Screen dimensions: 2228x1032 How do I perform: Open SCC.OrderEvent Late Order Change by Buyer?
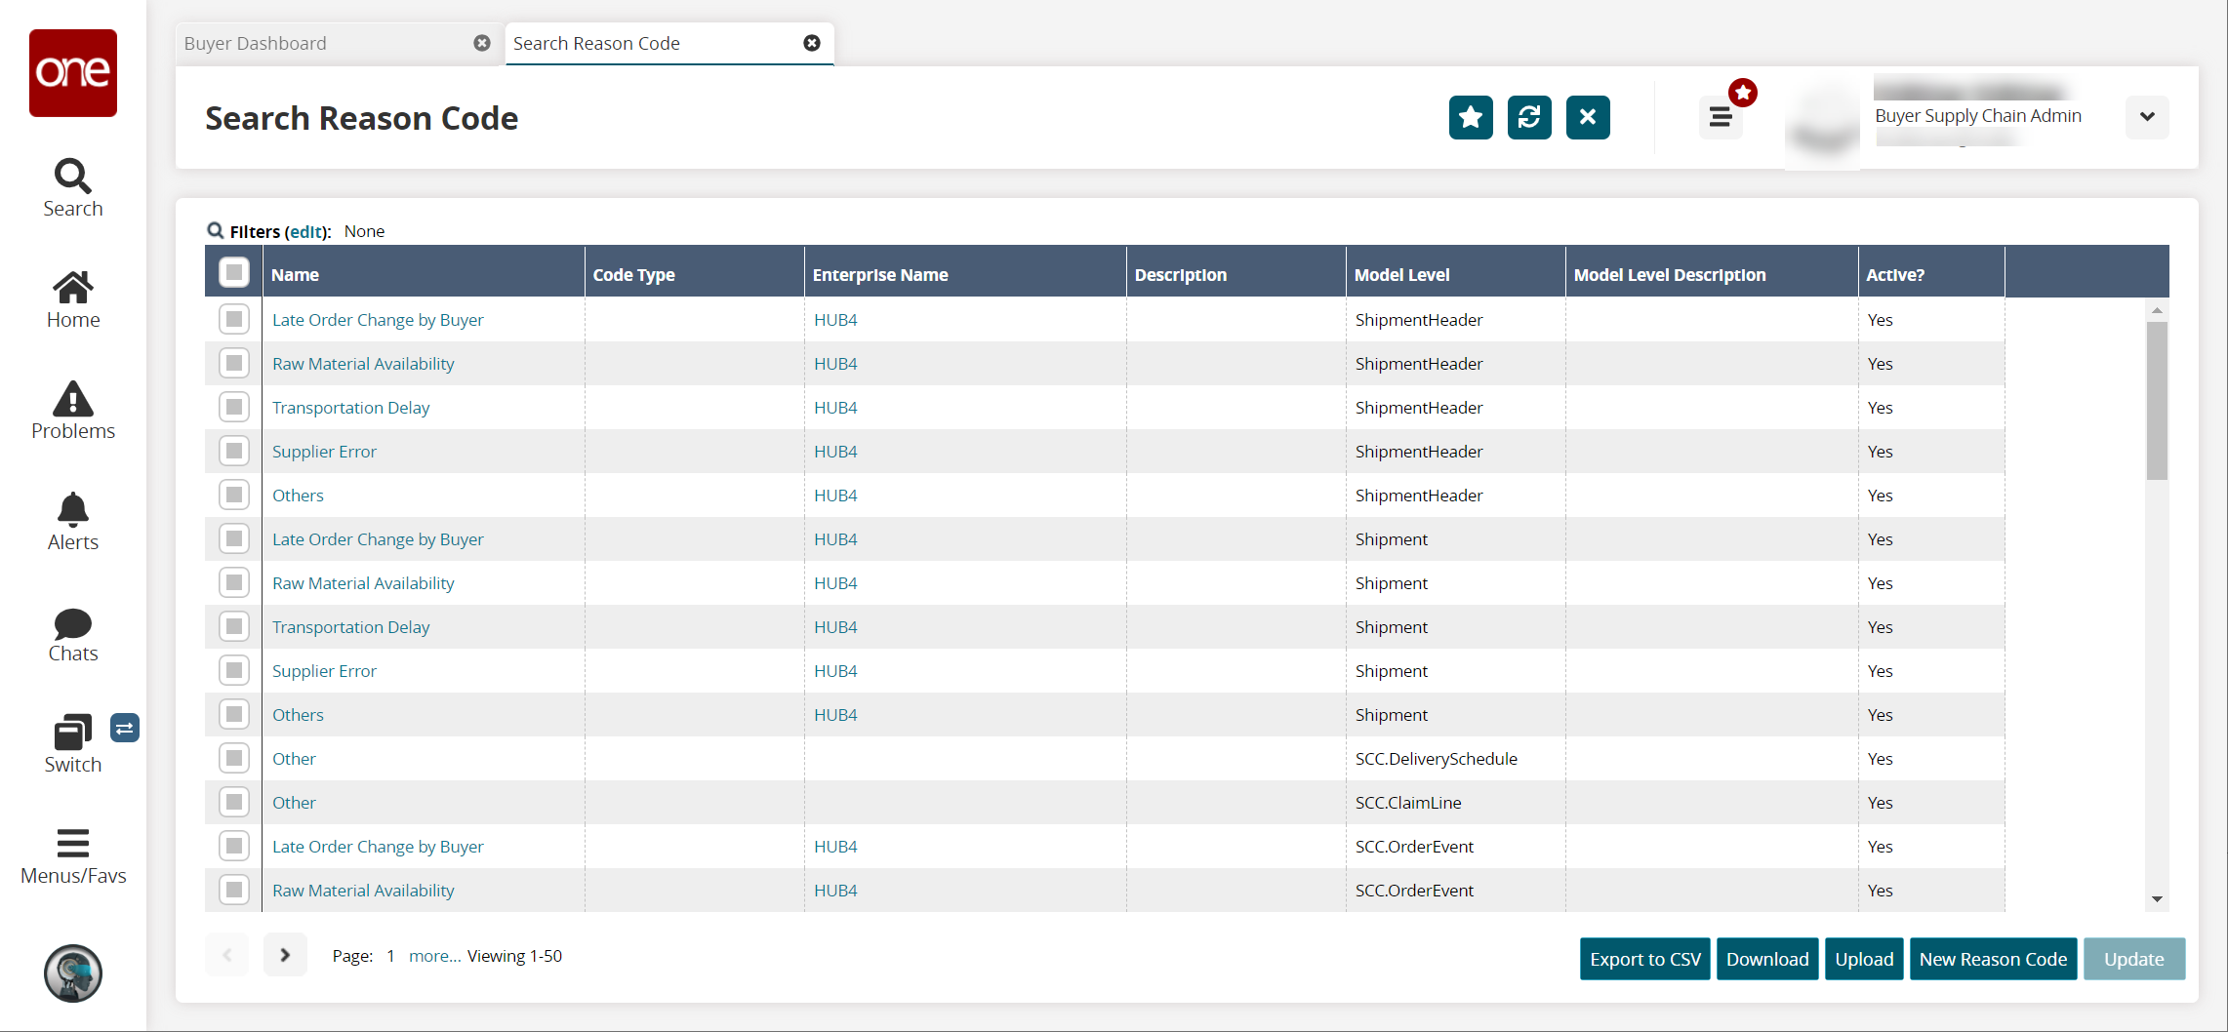click(378, 847)
